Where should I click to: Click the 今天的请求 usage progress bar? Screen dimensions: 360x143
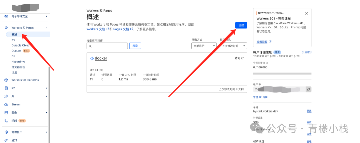pos(282,73)
